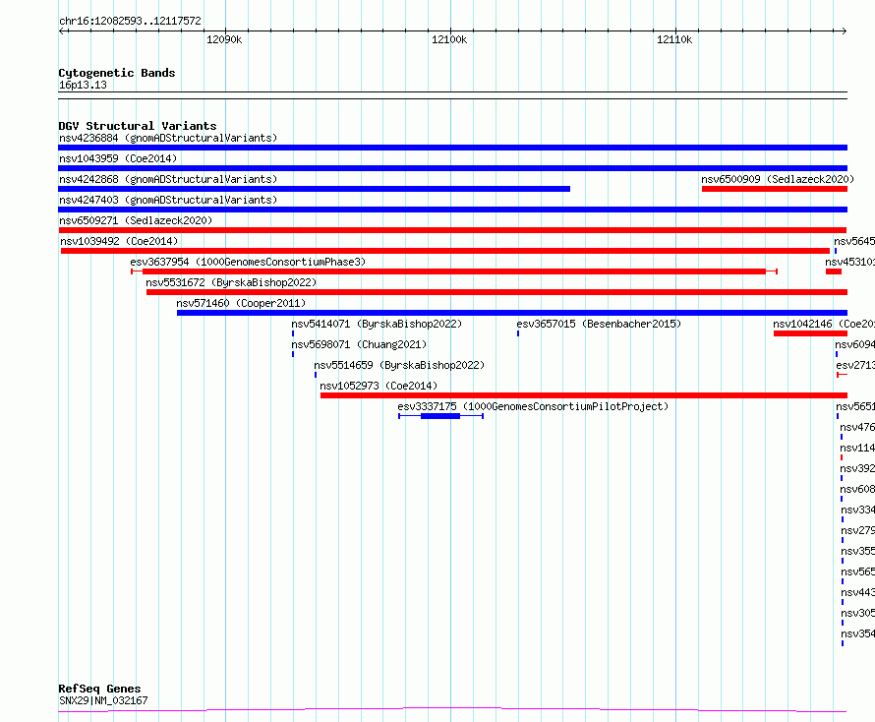The height and width of the screenshot is (722, 875).
Task: Click the truncated nsv6094 variant label
Action: [855, 344]
